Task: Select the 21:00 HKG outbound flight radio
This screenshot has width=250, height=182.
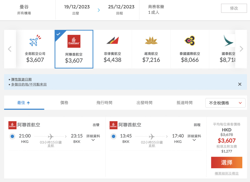Action: click(x=12, y=136)
